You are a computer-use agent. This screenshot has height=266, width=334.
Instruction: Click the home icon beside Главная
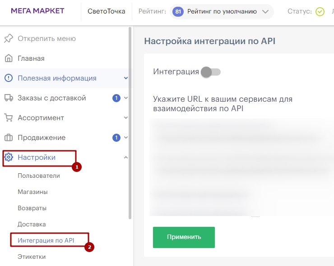pos(9,58)
